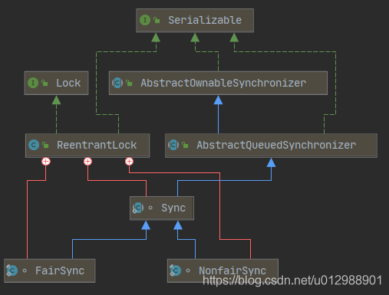Click the class icon on the NonfairSync node
Screen dimensions: 389x295
176,270
